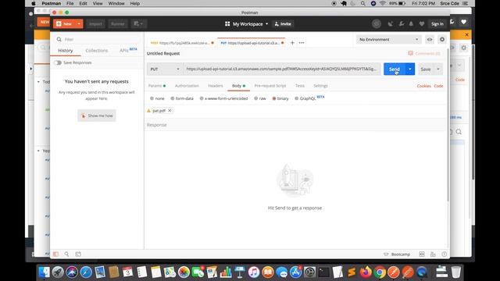The image size is (500, 281).
Task: Click the Cookies link
Action: [423, 86]
